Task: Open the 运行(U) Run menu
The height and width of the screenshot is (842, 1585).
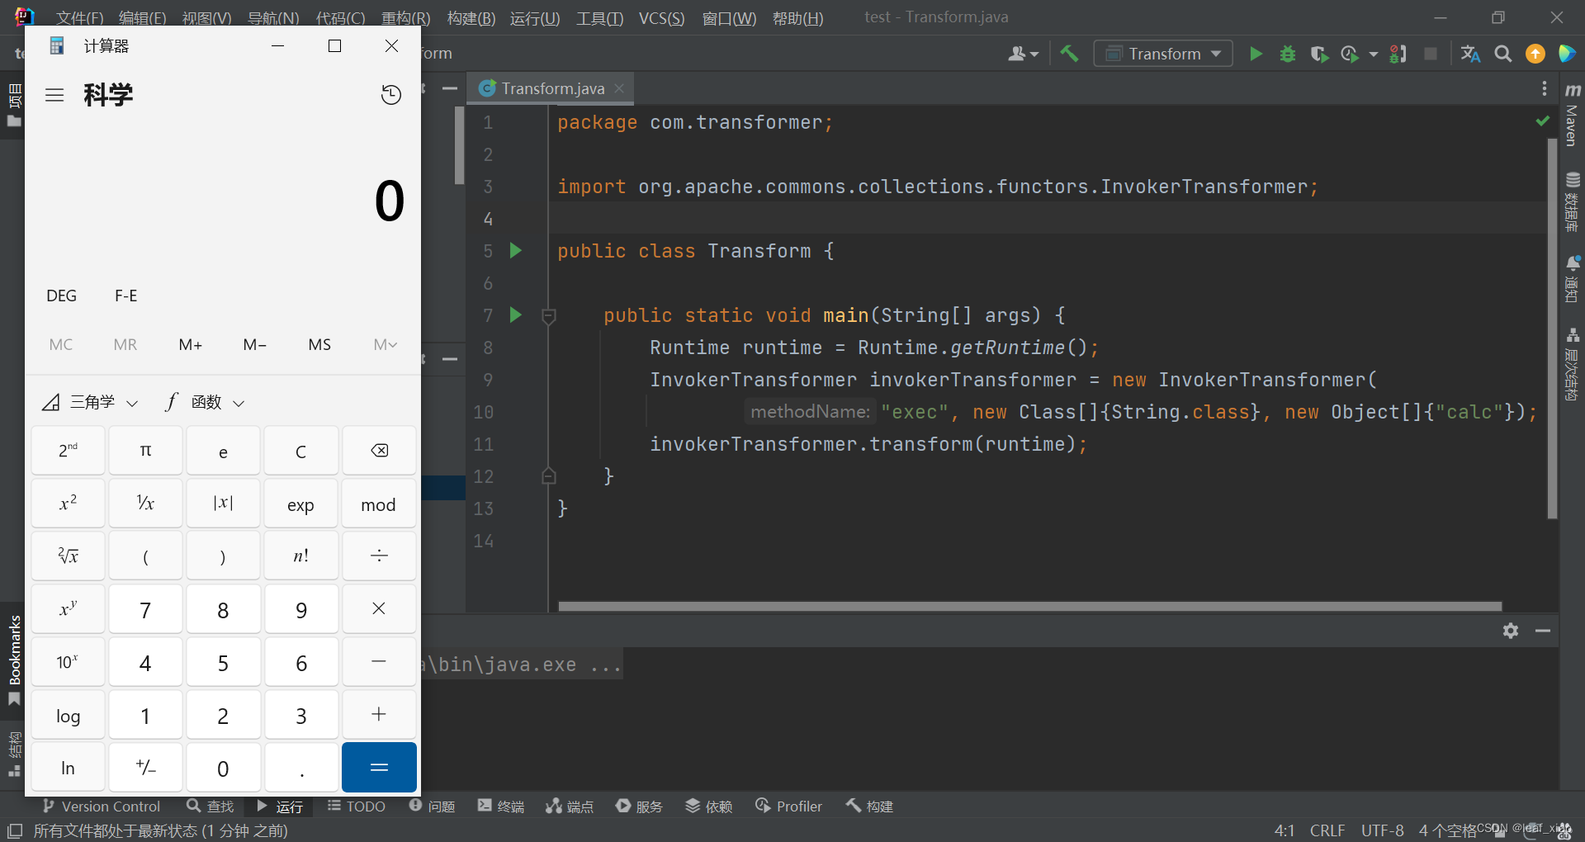Action: [x=535, y=18]
